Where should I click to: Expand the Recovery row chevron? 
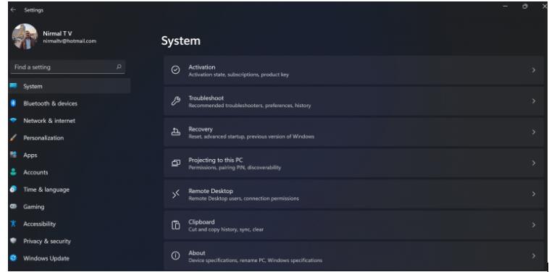(x=534, y=132)
